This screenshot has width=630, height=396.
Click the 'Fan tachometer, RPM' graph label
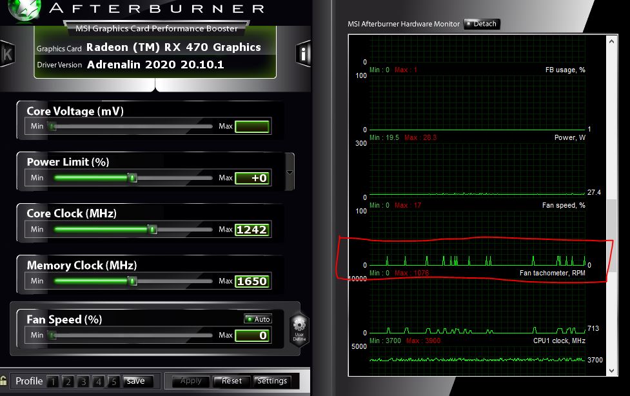(552, 273)
